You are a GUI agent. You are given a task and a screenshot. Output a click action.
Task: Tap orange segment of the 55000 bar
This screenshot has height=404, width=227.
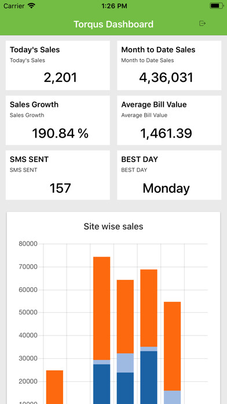(172, 346)
